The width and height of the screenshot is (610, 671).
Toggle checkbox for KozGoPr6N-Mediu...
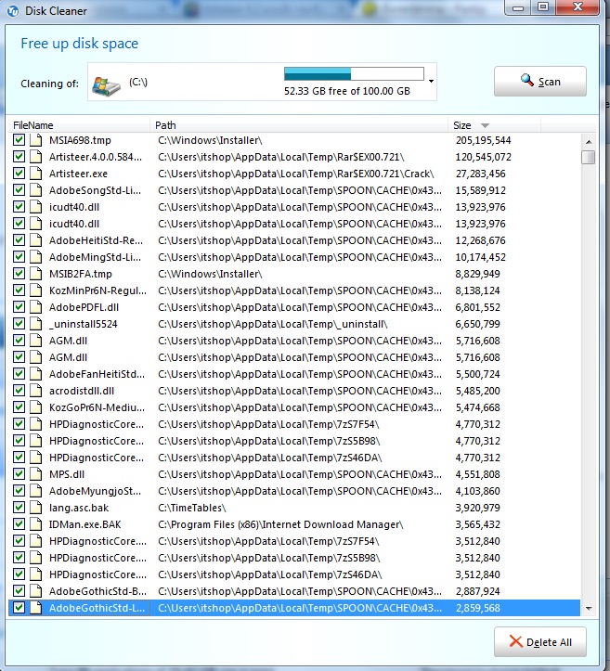[x=19, y=407]
